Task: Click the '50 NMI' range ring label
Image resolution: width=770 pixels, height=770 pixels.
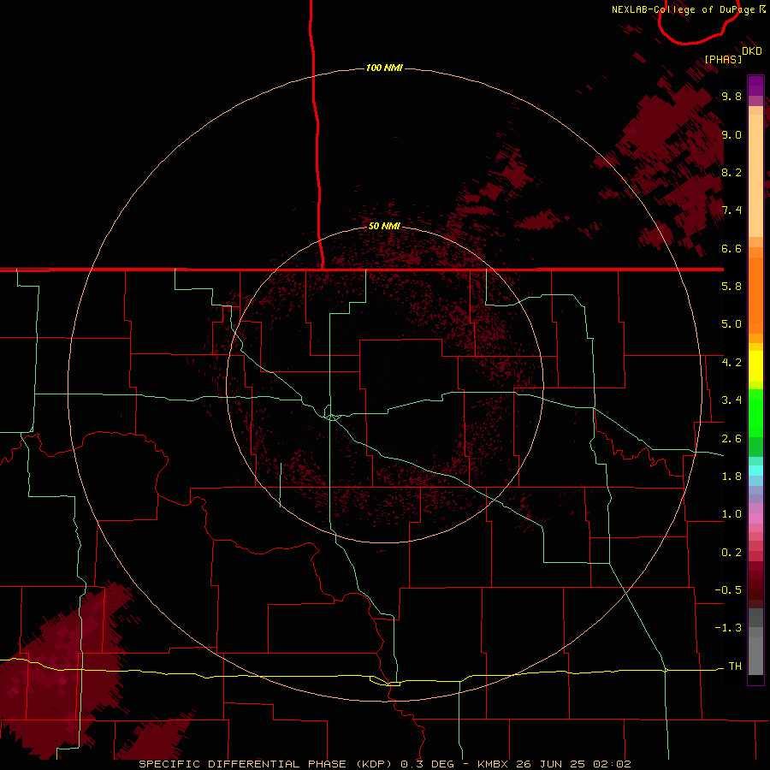Action: pyautogui.click(x=384, y=226)
